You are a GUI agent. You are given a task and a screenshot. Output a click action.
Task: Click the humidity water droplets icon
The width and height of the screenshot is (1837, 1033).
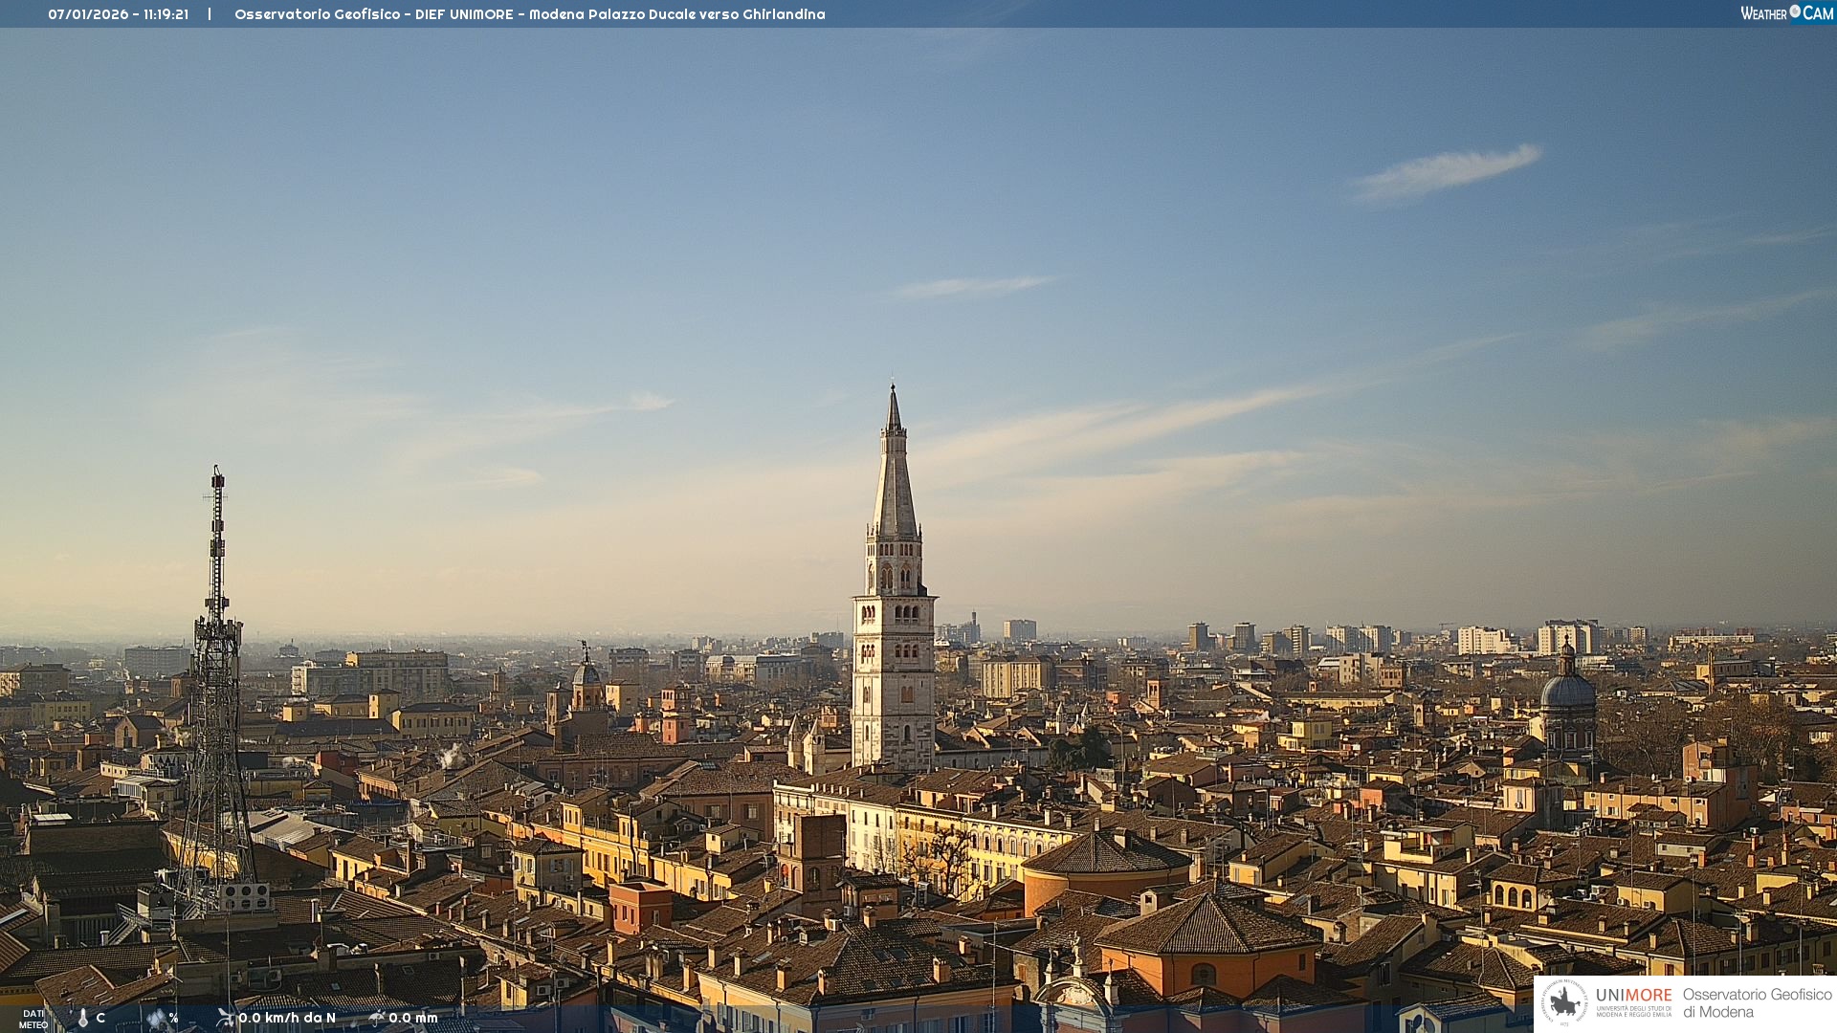pos(155,1019)
